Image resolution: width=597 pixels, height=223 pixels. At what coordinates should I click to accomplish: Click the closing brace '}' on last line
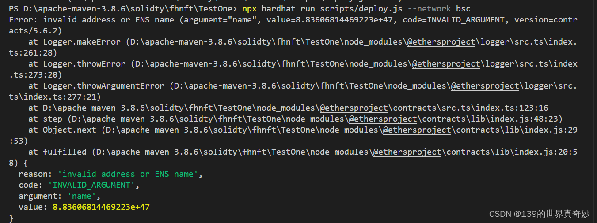coord(11,218)
